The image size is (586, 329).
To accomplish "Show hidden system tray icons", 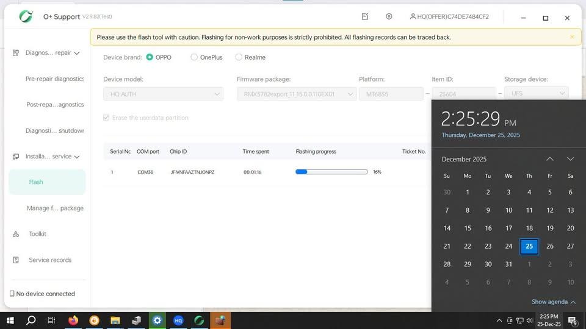I will coord(499,320).
